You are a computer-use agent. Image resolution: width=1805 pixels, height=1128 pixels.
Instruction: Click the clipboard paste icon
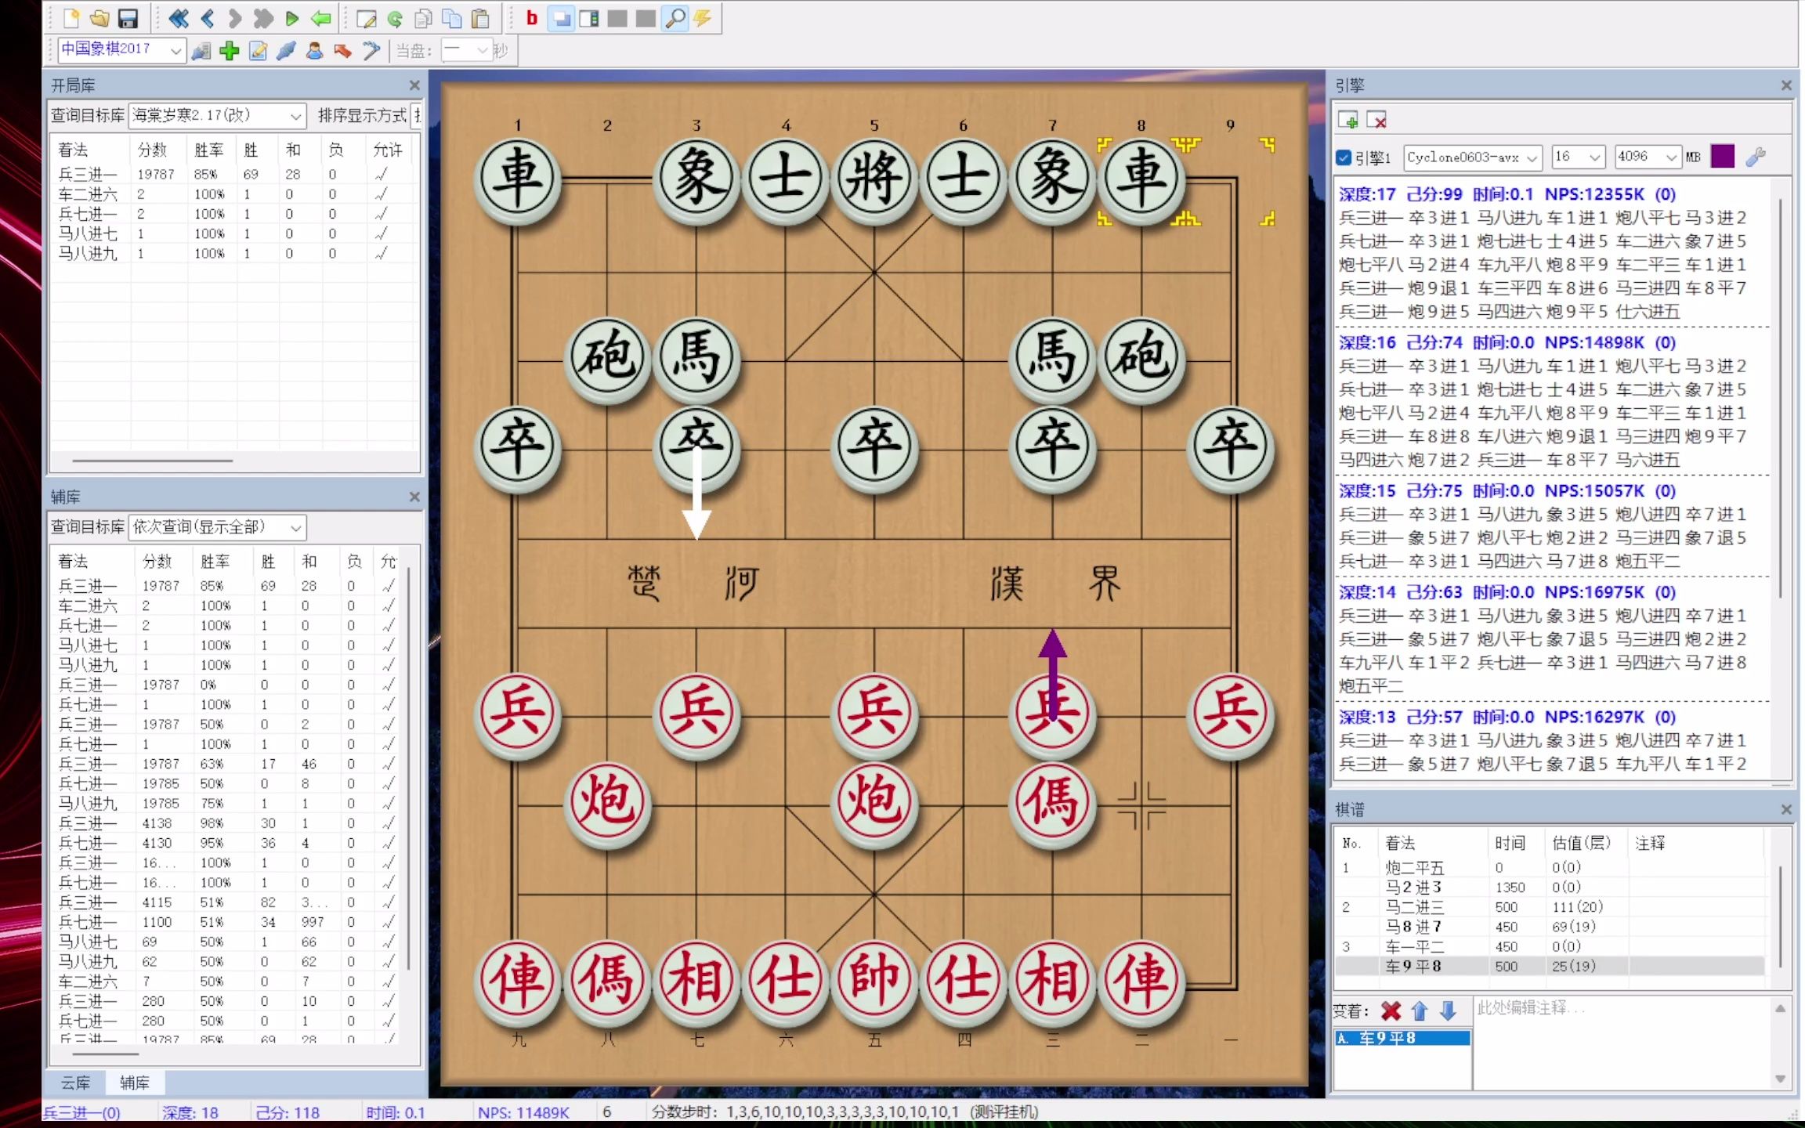coord(480,18)
